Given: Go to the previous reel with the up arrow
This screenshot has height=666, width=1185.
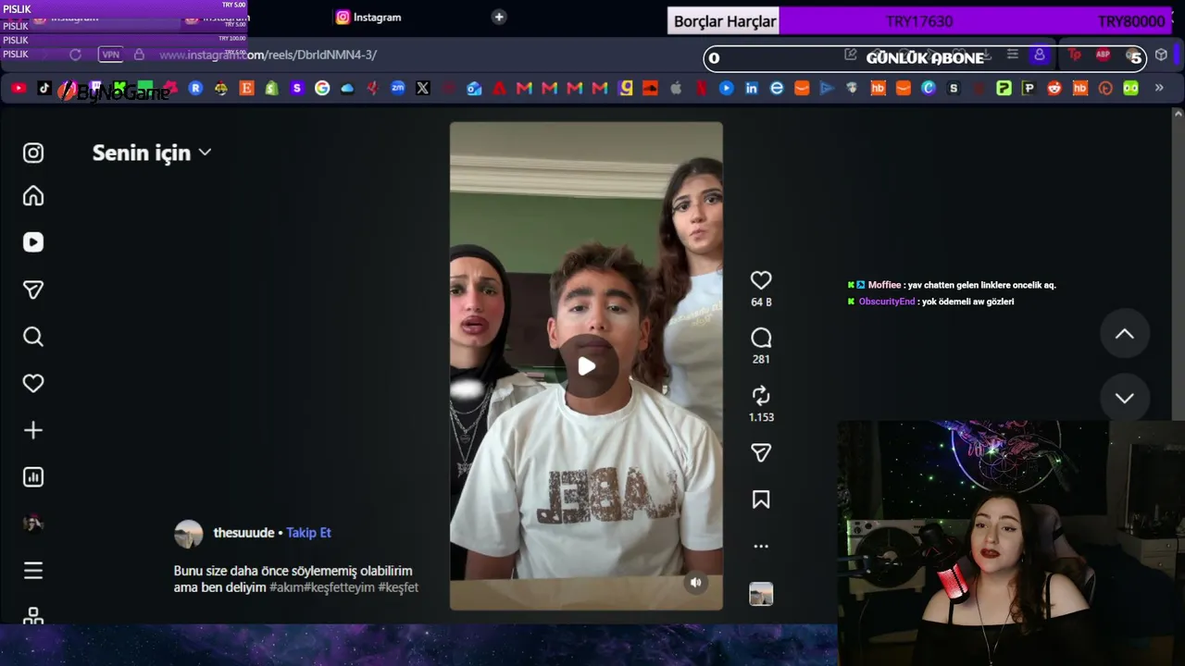Looking at the screenshot, I should [x=1125, y=334].
